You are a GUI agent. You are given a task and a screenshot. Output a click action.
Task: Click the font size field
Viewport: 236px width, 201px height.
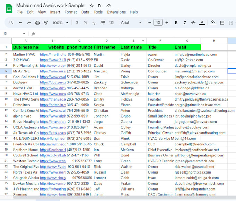158,23
